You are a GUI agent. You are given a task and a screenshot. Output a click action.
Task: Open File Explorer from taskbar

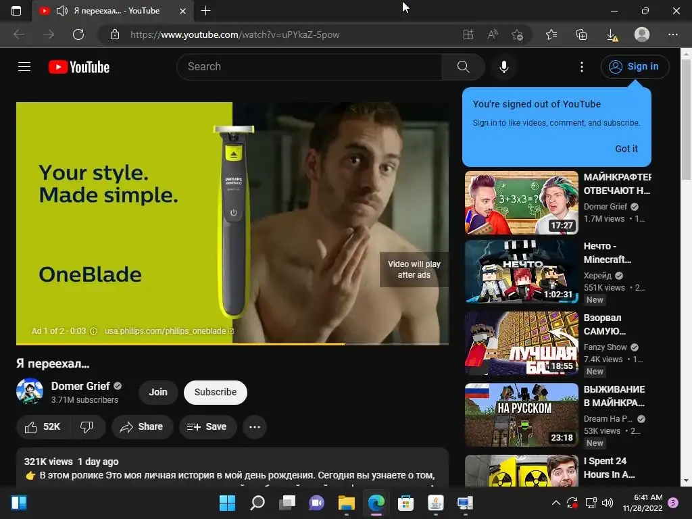click(x=347, y=503)
